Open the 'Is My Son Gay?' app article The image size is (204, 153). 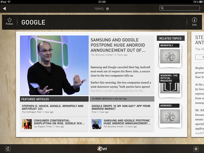(x=122, y=109)
